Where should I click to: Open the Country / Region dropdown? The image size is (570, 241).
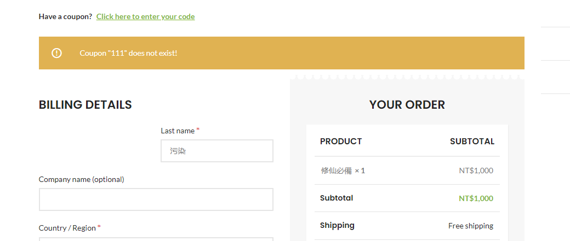point(156,239)
